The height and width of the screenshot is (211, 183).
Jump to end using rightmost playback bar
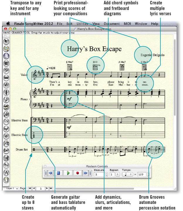pos(90,173)
